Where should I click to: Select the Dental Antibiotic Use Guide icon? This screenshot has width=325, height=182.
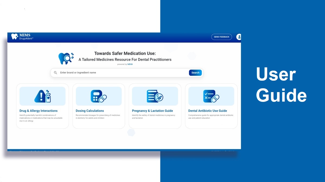coord(211,96)
